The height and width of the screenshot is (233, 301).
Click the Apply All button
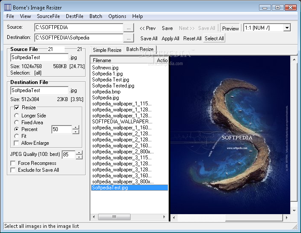coord(170,39)
